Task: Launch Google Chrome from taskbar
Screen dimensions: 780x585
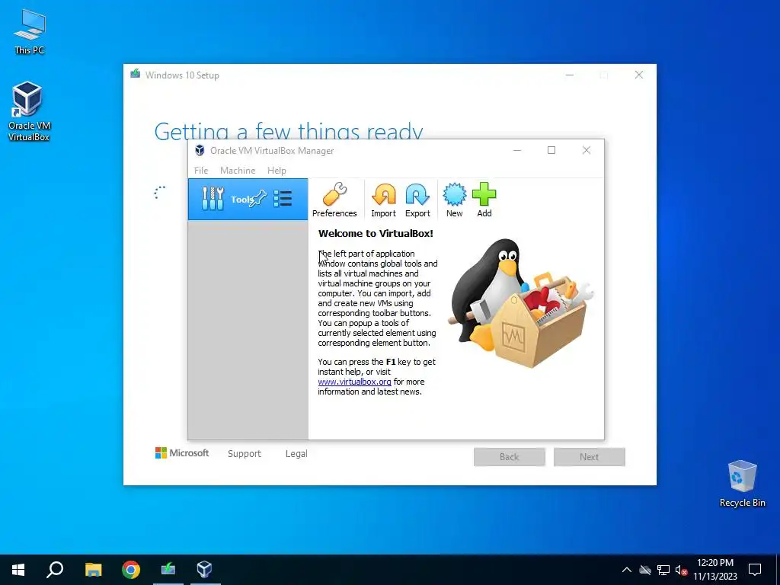Action: click(x=131, y=570)
